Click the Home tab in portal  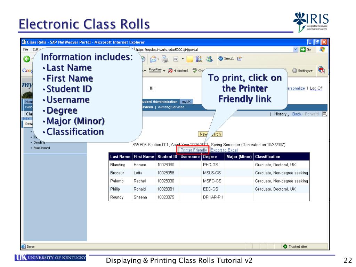[x=29, y=102]
